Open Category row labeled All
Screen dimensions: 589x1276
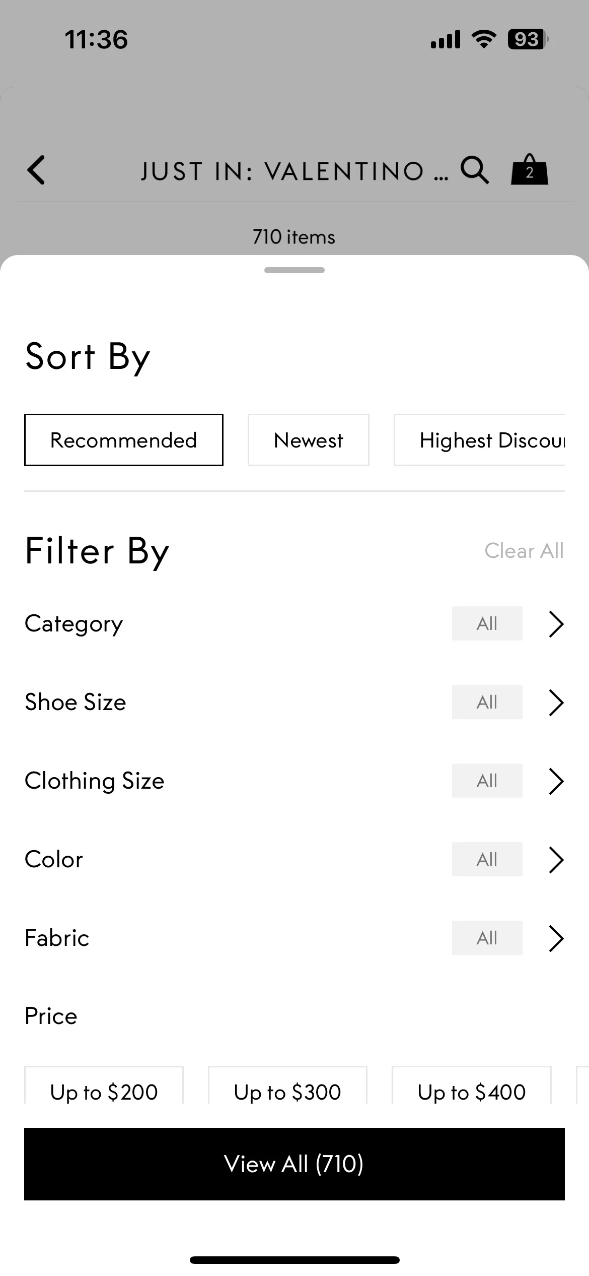click(294, 624)
